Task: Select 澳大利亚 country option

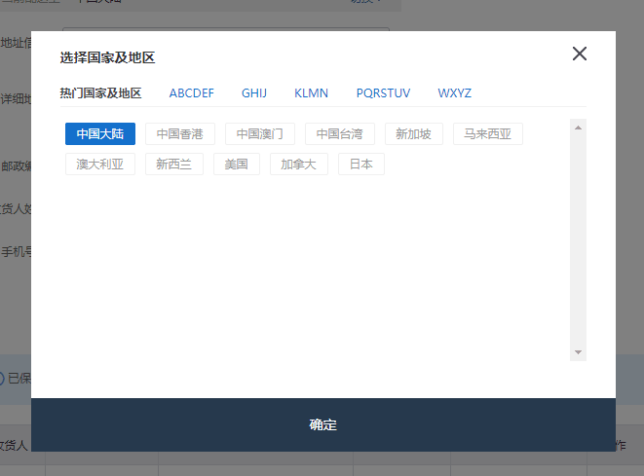Action: (100, 165)
